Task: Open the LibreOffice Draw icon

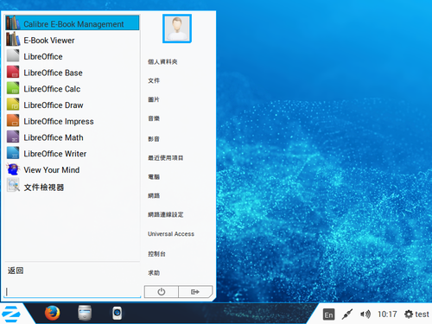Action: tap(13, 104)
